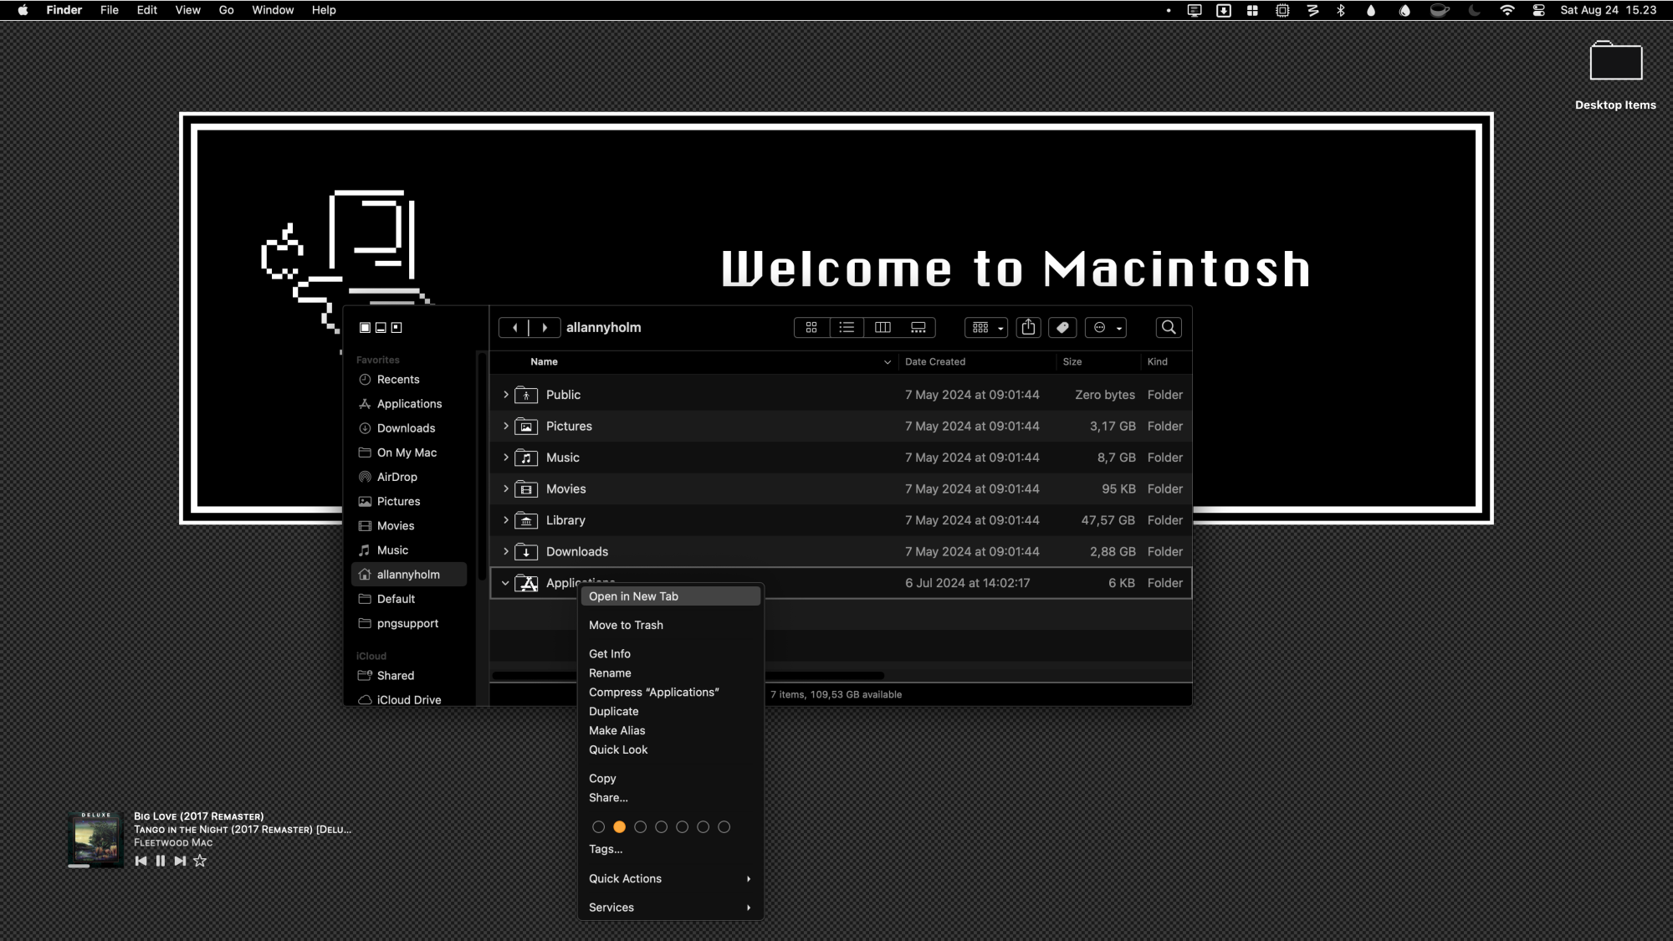
Task: Choose Move to Trash from the context menu
Action: [626, 625]
